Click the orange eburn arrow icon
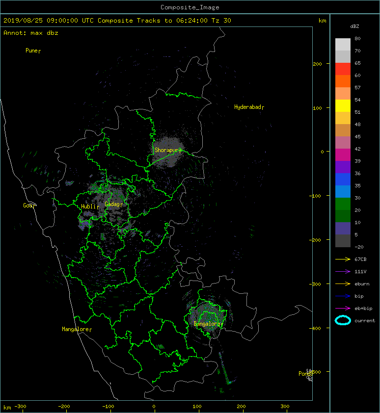The image size is (380, 413). point(343,284)
